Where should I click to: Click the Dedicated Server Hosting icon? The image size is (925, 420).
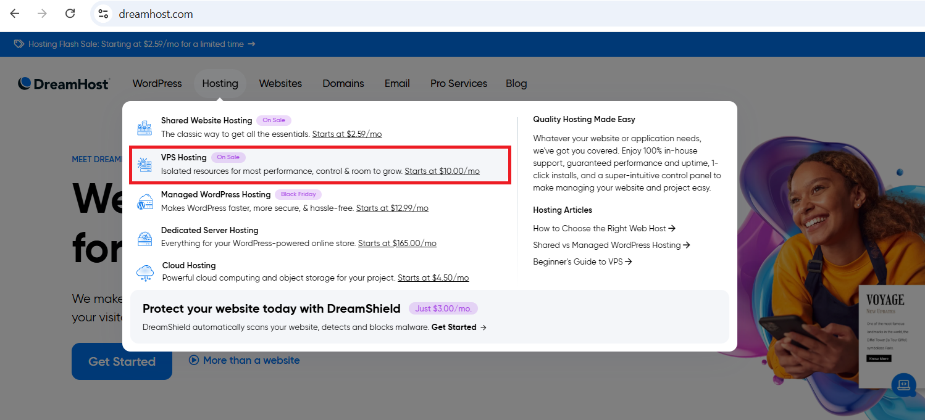(144, 237)
